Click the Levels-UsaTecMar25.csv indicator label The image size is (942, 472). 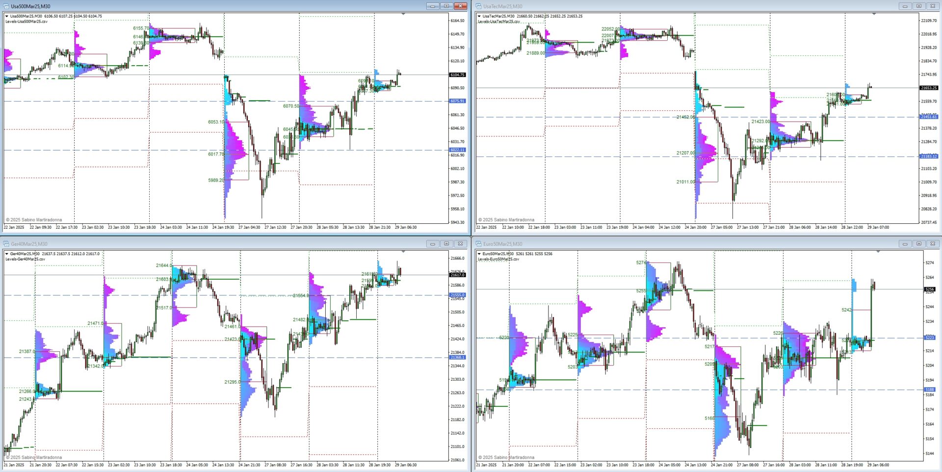[x=499, y=22]
